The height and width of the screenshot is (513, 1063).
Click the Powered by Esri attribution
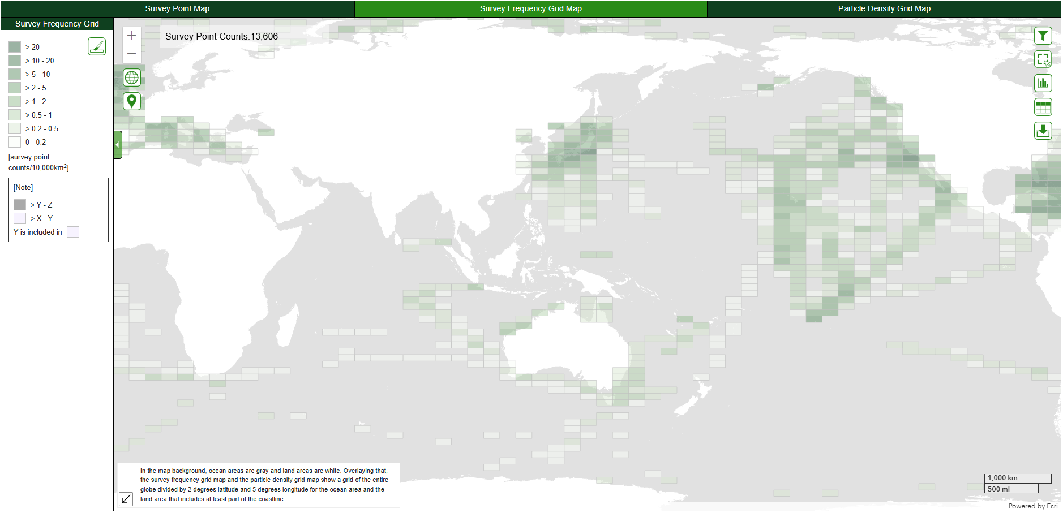(x=1032, y=506)
